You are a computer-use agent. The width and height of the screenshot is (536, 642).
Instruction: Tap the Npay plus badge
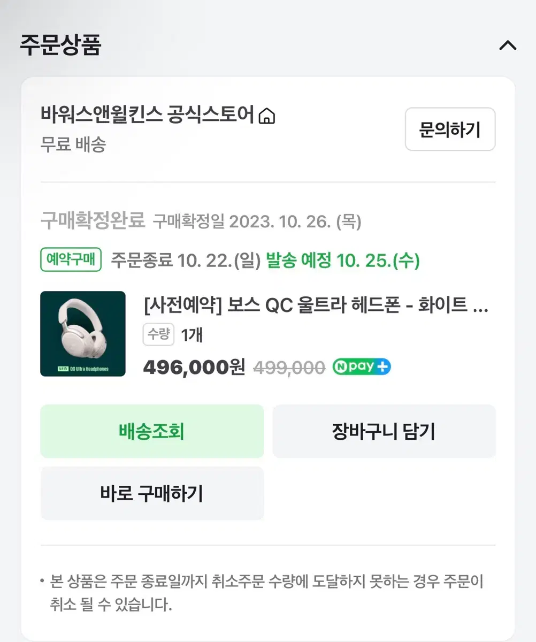tap(362, 367)
